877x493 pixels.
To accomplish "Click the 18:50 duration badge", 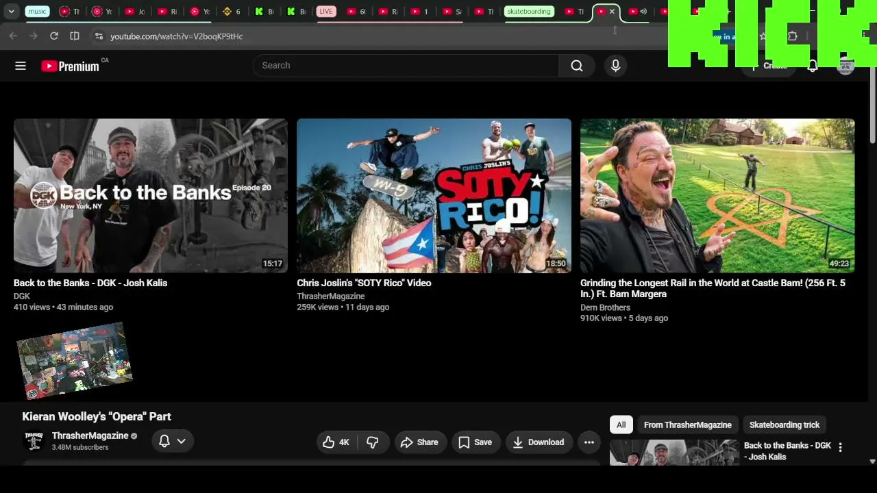I will 556,264.
